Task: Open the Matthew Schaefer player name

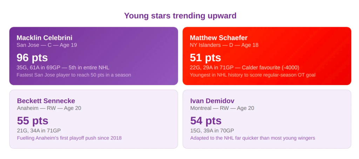Action: [219, 38]
